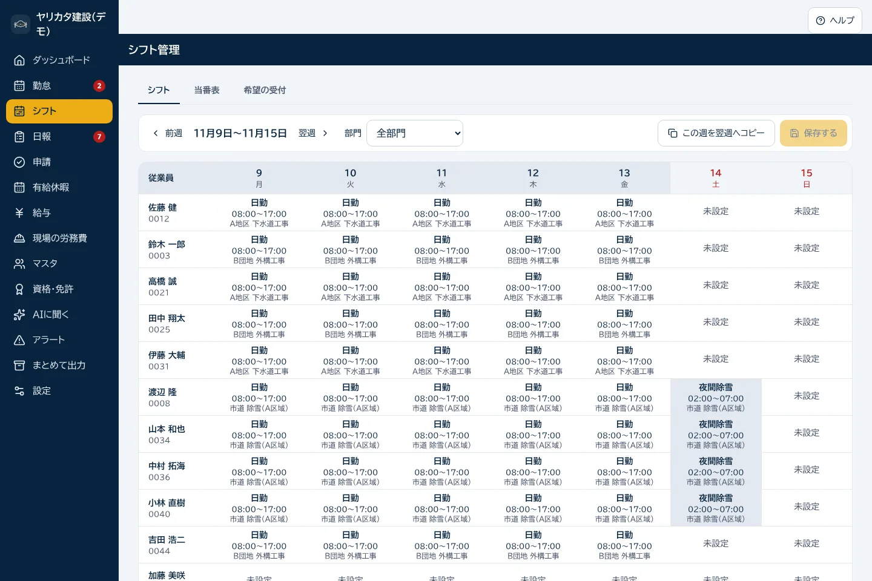Viewport: 872px width, 581px height.
Task: Open シフト in the sidebar menu
Action: click(x=59, y=111)
